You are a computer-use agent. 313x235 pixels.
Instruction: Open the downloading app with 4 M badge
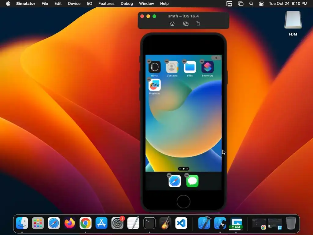tap(236, 223)
